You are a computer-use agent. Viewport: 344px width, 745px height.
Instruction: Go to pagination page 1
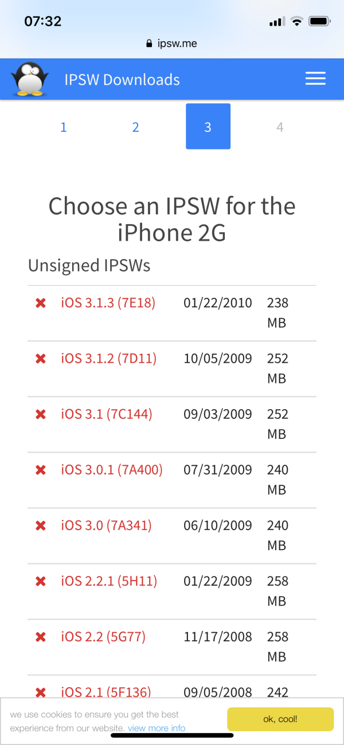pos(63,127)
